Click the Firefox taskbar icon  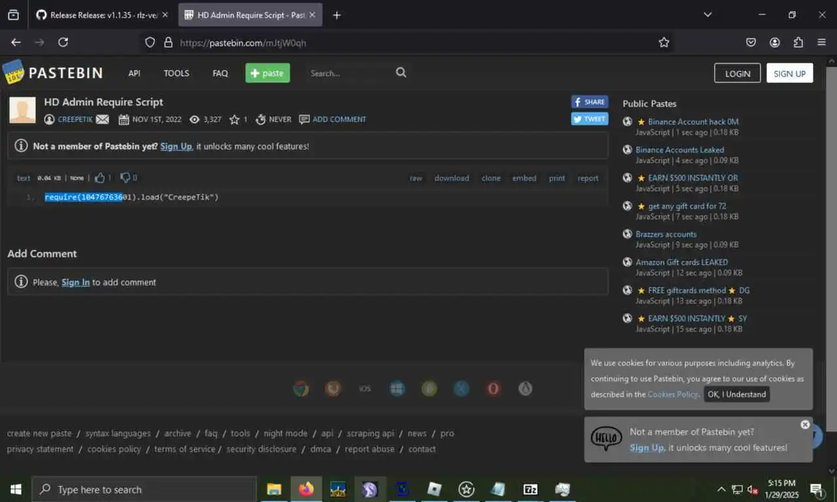pos(306,489)
